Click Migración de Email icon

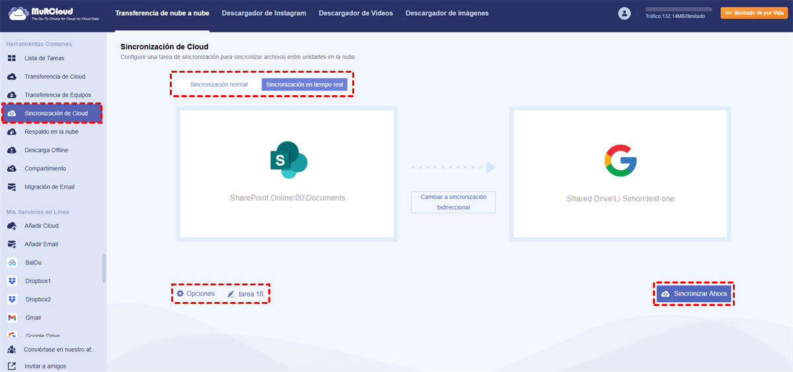click(x=12, y=187)
